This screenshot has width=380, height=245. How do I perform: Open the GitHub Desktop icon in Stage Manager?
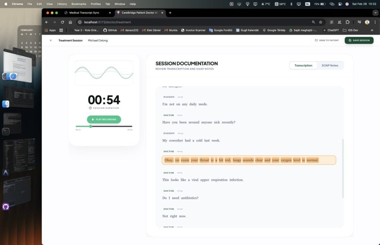coord(6,206)
